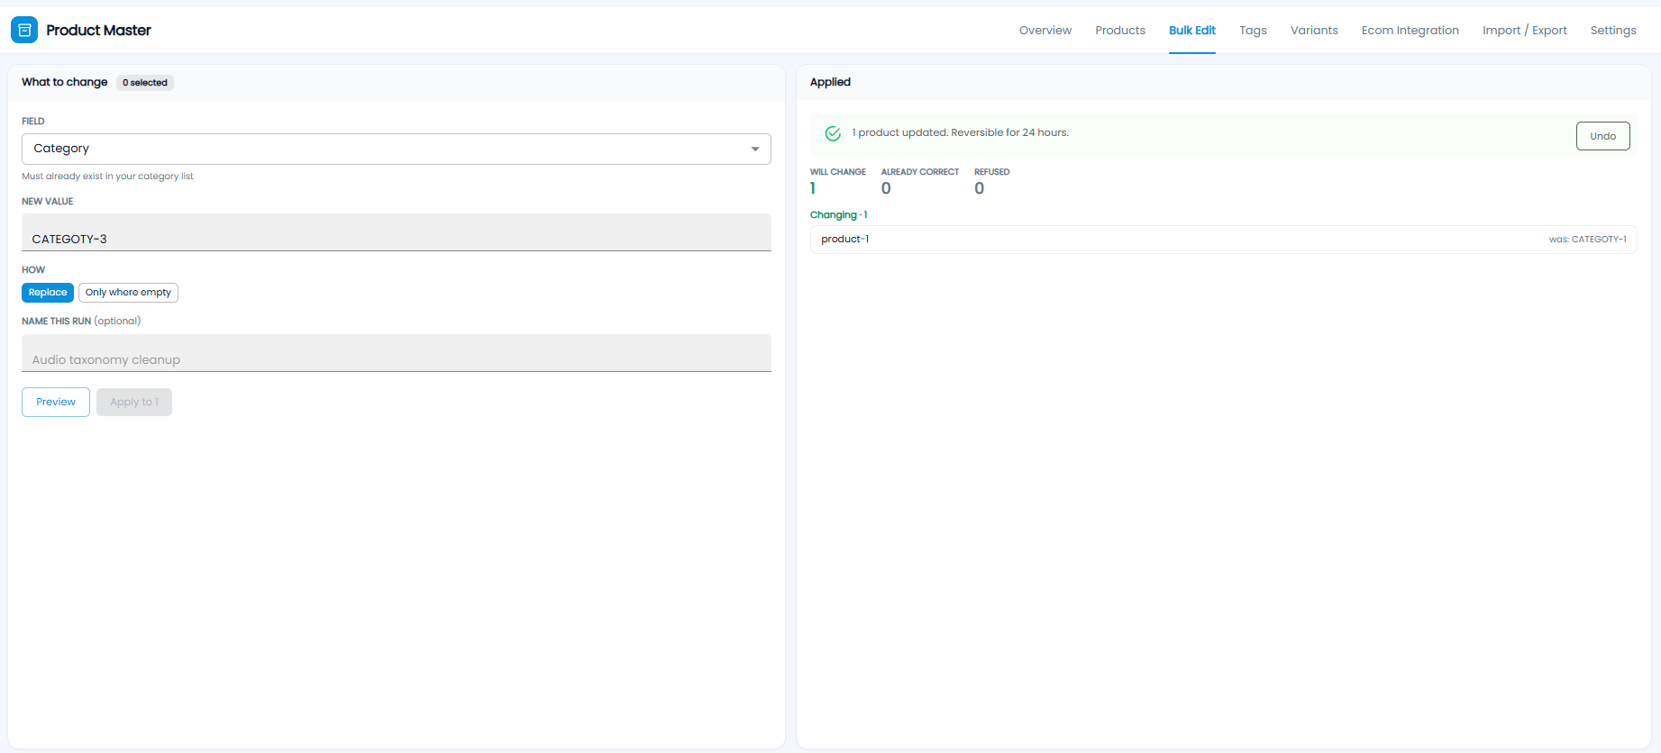Click the Product Master logo icon
1661x753 pixels.
(x=24, y=30)
